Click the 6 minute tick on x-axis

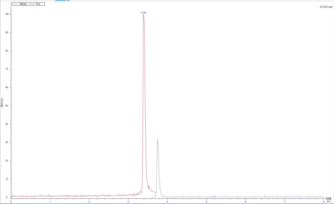pyautogui.click(x=246, y=201)
